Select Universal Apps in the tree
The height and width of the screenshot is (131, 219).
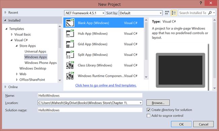click(x=35, y=52)
